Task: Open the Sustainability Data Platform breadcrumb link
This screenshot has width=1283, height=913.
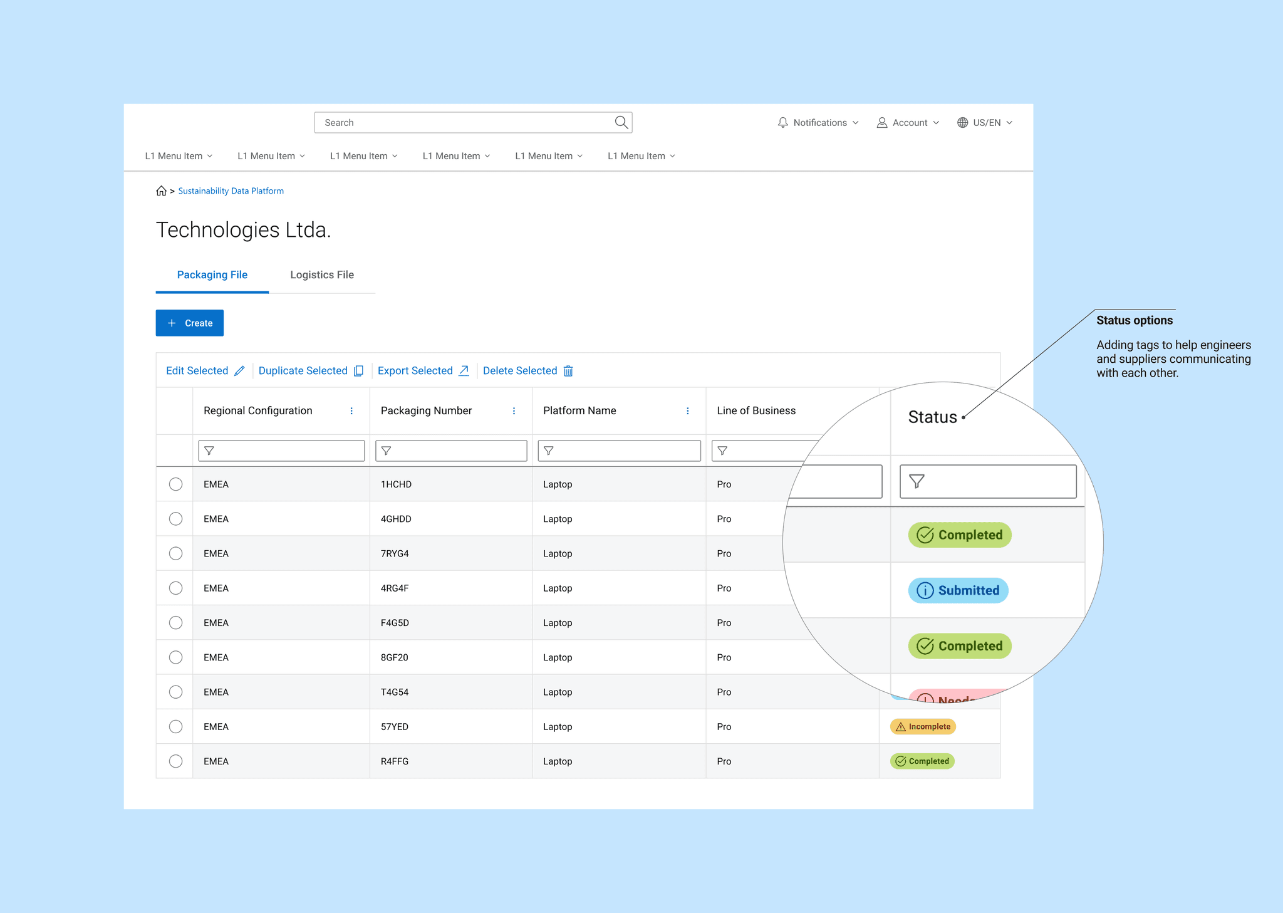Action: pos(231,191)
